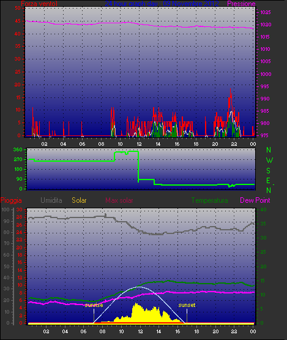Image resolution: width=287 pixels, height=340 pixels.
Task: Click the 100 humidity axis value
Action: click(6, 210)
